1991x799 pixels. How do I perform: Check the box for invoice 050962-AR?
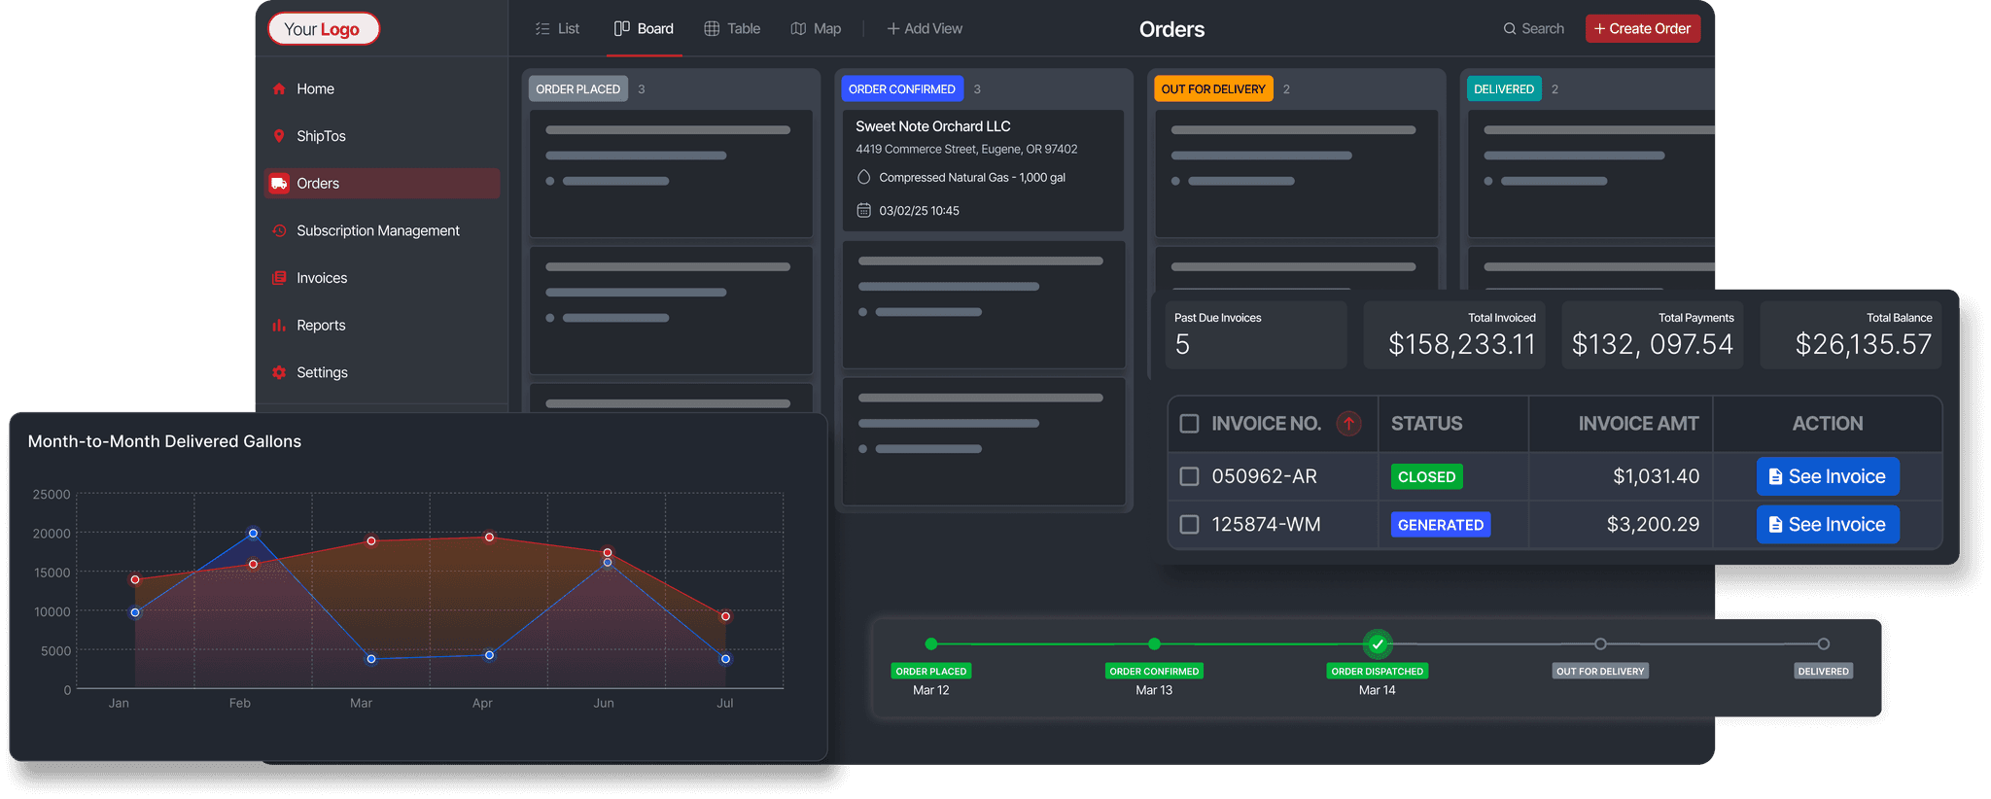coord(1189,476)
